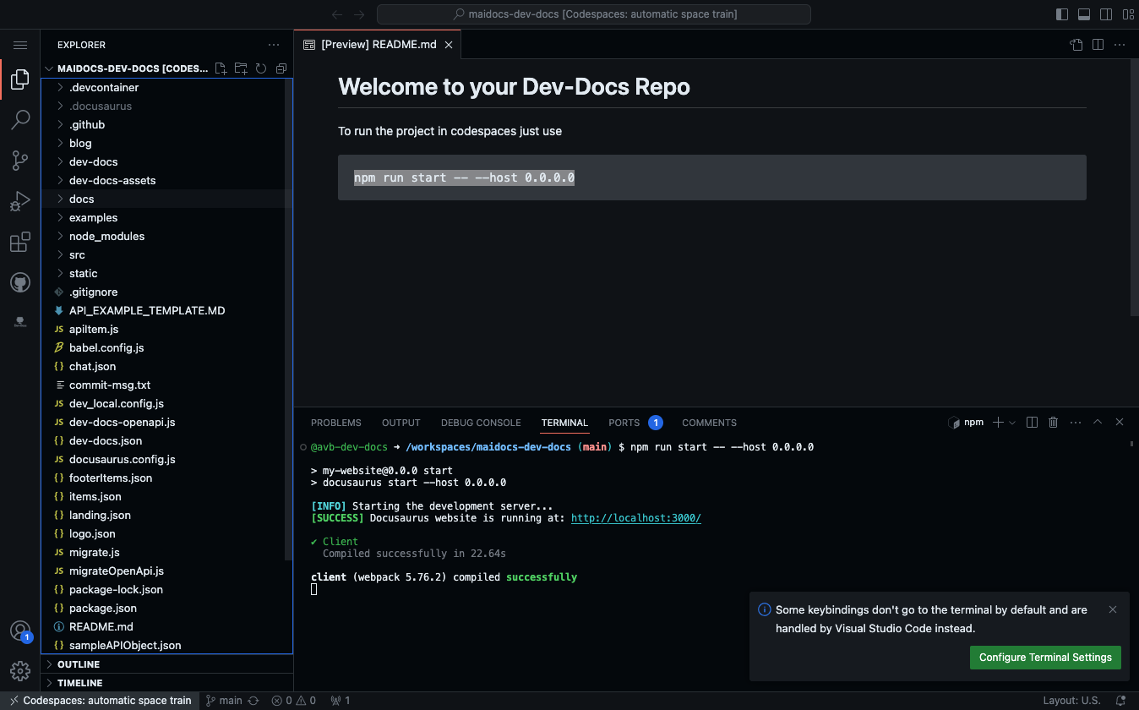Toggle secondary sidebar visibility

(1106, 14)
